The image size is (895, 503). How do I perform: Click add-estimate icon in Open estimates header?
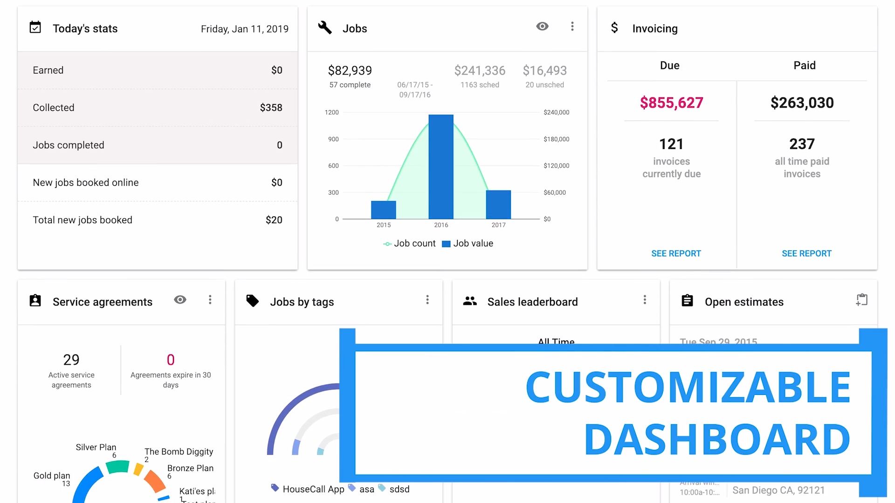point(862,300)
